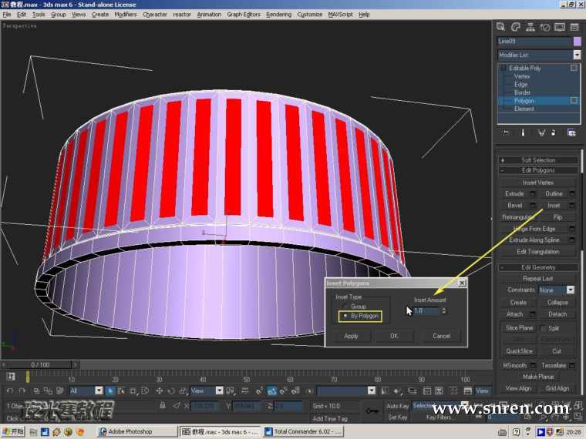Viewport: 586px width, 439px height.
Task: Click the Pin Stack icon below modifier stack
Action: 506,132
